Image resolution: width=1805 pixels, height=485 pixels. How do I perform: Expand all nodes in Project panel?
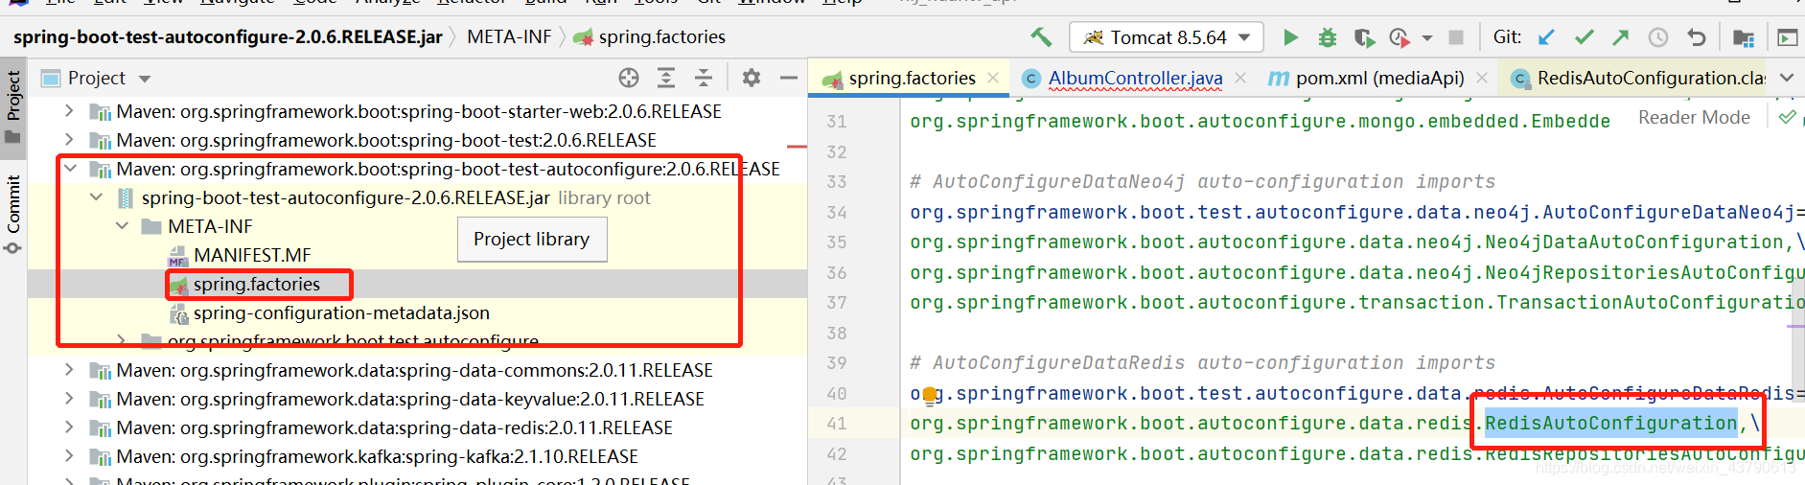coord(666,78)
